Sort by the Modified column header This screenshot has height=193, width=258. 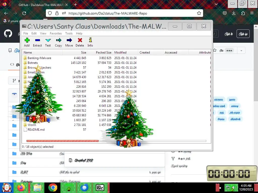pos(125,52)
